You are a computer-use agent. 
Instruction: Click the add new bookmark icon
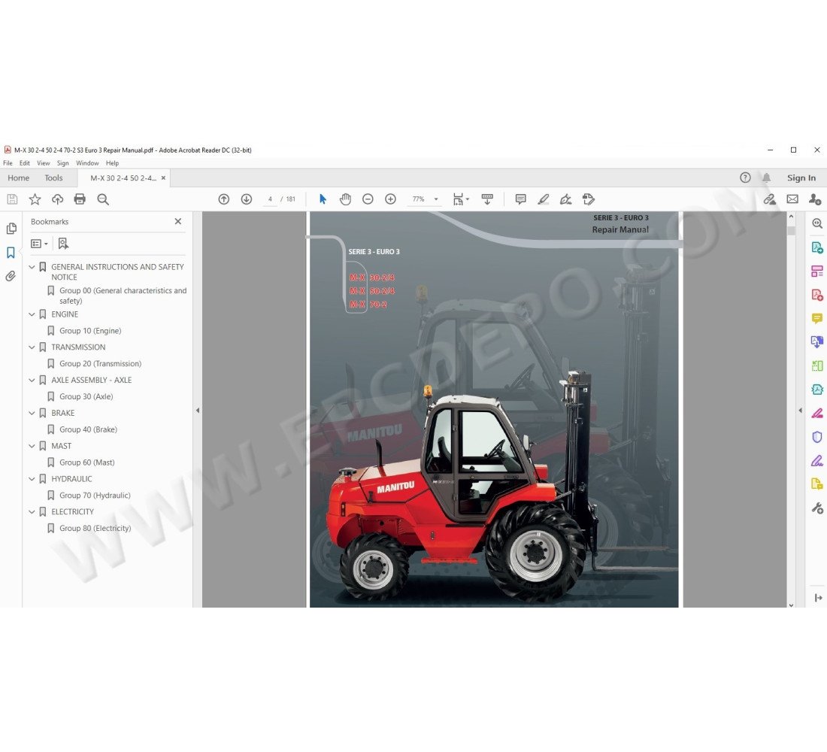click(x=63, y=244)
